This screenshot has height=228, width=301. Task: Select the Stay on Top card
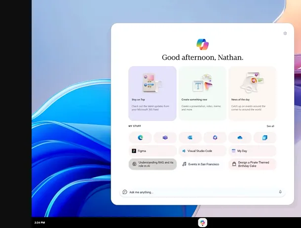pyautogui.click(x=152, y=93)
